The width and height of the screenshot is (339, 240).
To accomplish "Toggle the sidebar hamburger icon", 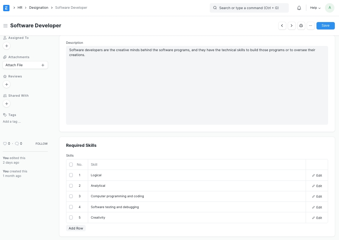I will 5,26.
